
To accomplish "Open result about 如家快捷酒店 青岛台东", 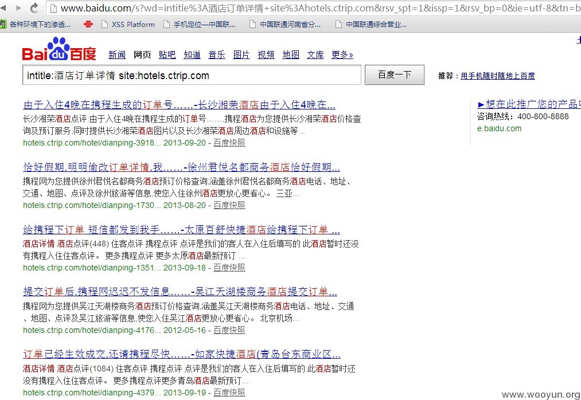I will pos(182,355).
